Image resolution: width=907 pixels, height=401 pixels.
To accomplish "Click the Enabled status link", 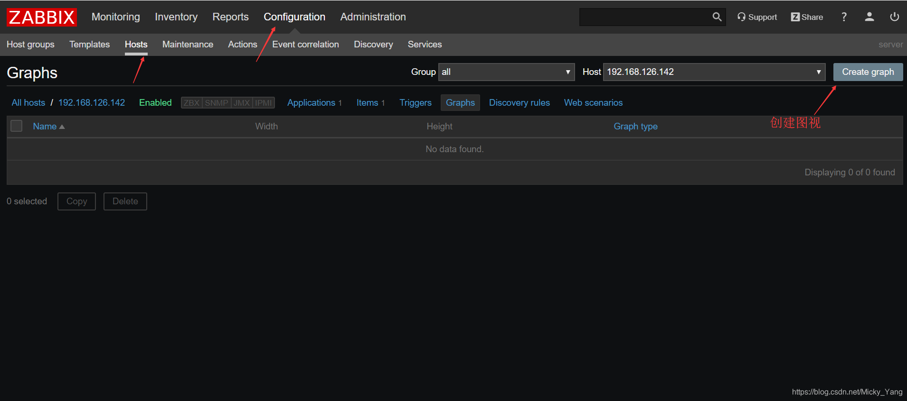I will [x=155, y=103].
